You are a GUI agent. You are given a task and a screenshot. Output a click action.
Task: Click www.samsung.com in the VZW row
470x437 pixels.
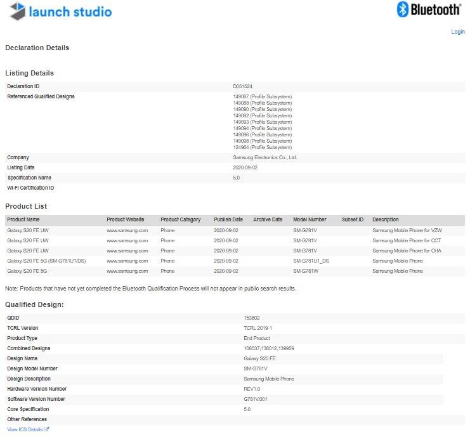pyautogui.click(x=127, y=230)
